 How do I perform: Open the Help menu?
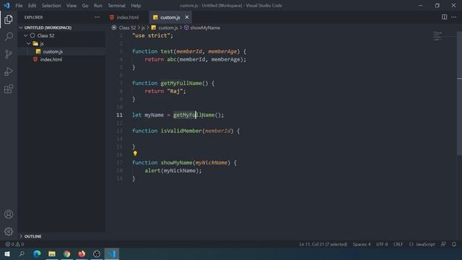click(x=136, y=6)
